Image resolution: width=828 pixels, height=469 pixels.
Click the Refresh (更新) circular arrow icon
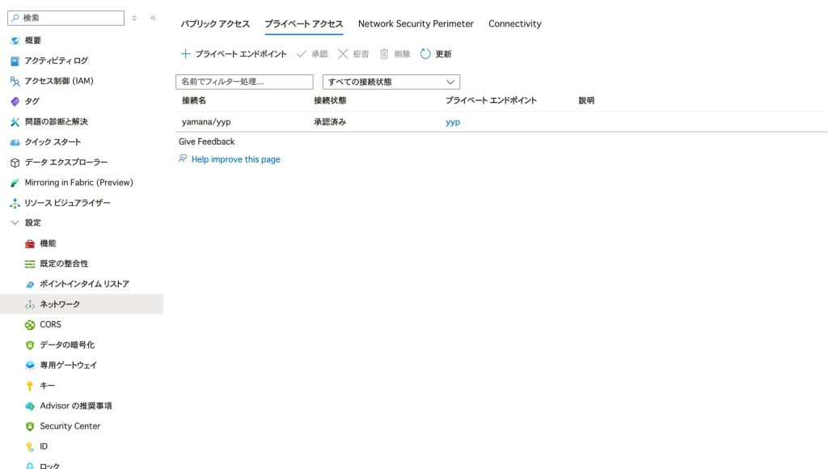click(425, 54)
